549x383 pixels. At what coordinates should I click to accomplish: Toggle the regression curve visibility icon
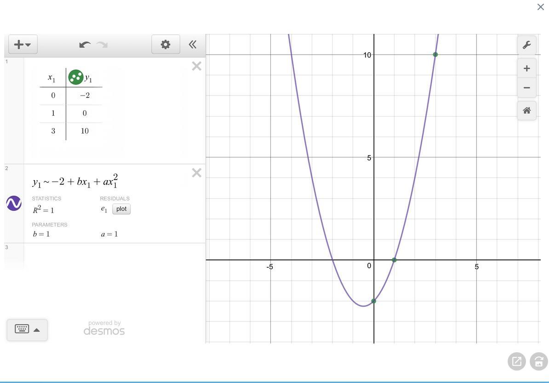pos(14,203)
